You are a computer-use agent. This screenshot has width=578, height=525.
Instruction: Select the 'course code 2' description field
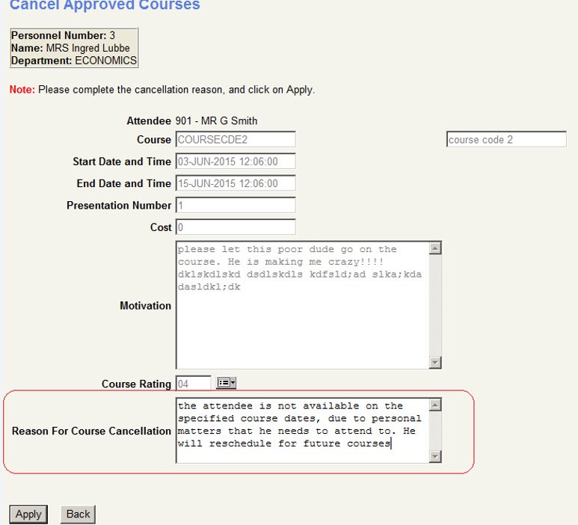(506, 140)
